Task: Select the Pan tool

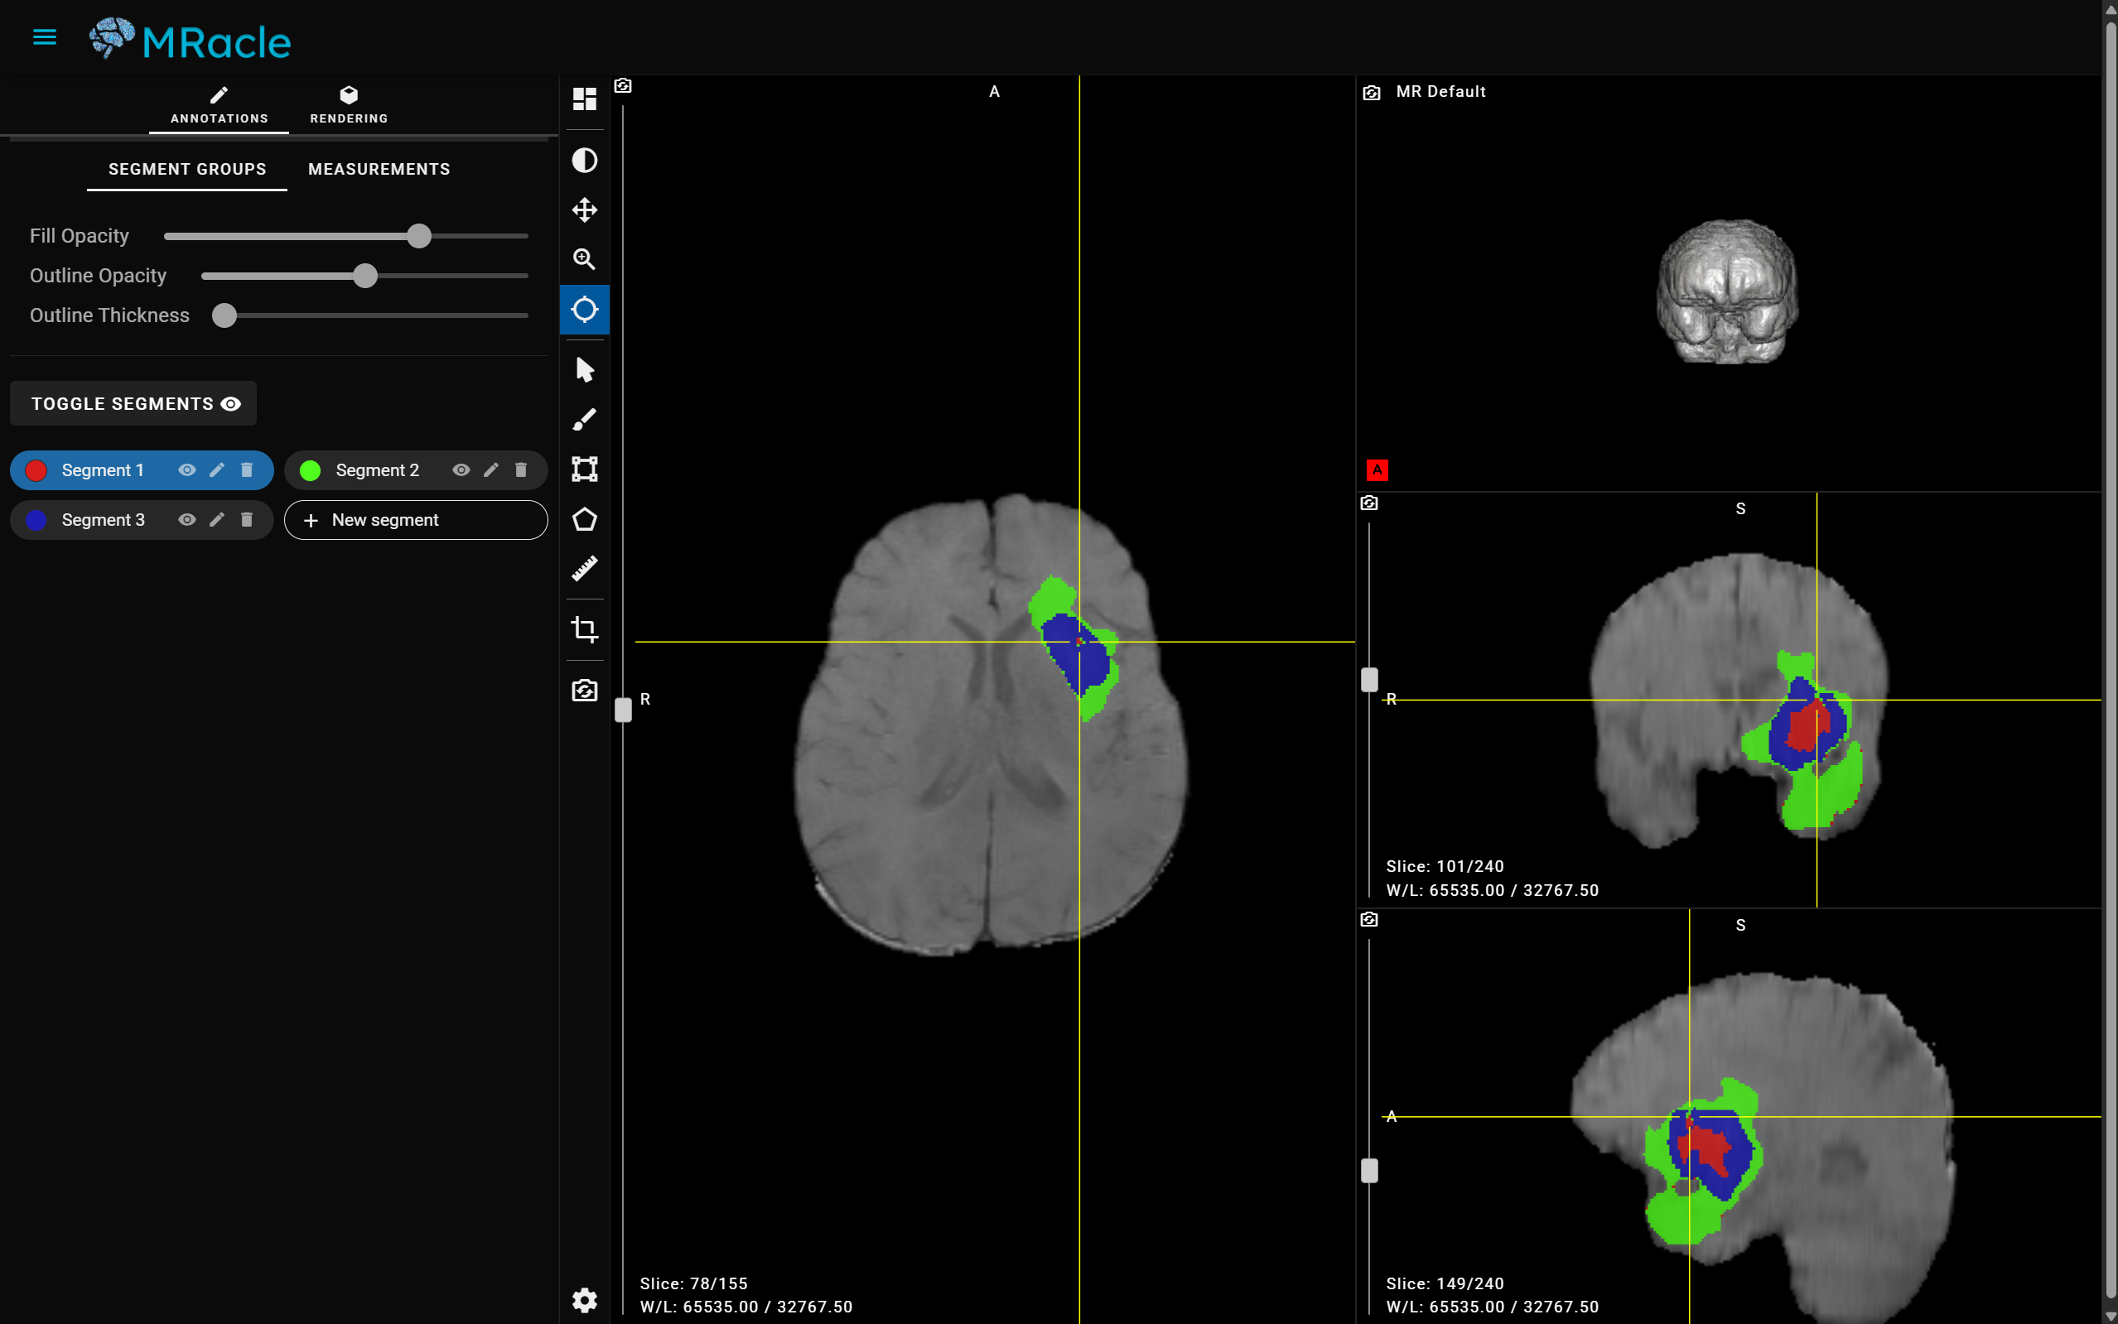Action: [x=584, y=209]
